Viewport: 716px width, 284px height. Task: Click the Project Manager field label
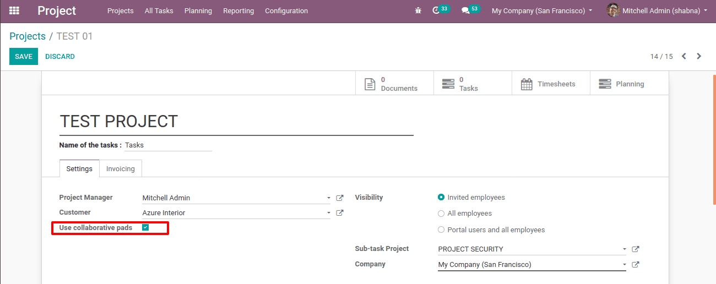coord(86,197)
